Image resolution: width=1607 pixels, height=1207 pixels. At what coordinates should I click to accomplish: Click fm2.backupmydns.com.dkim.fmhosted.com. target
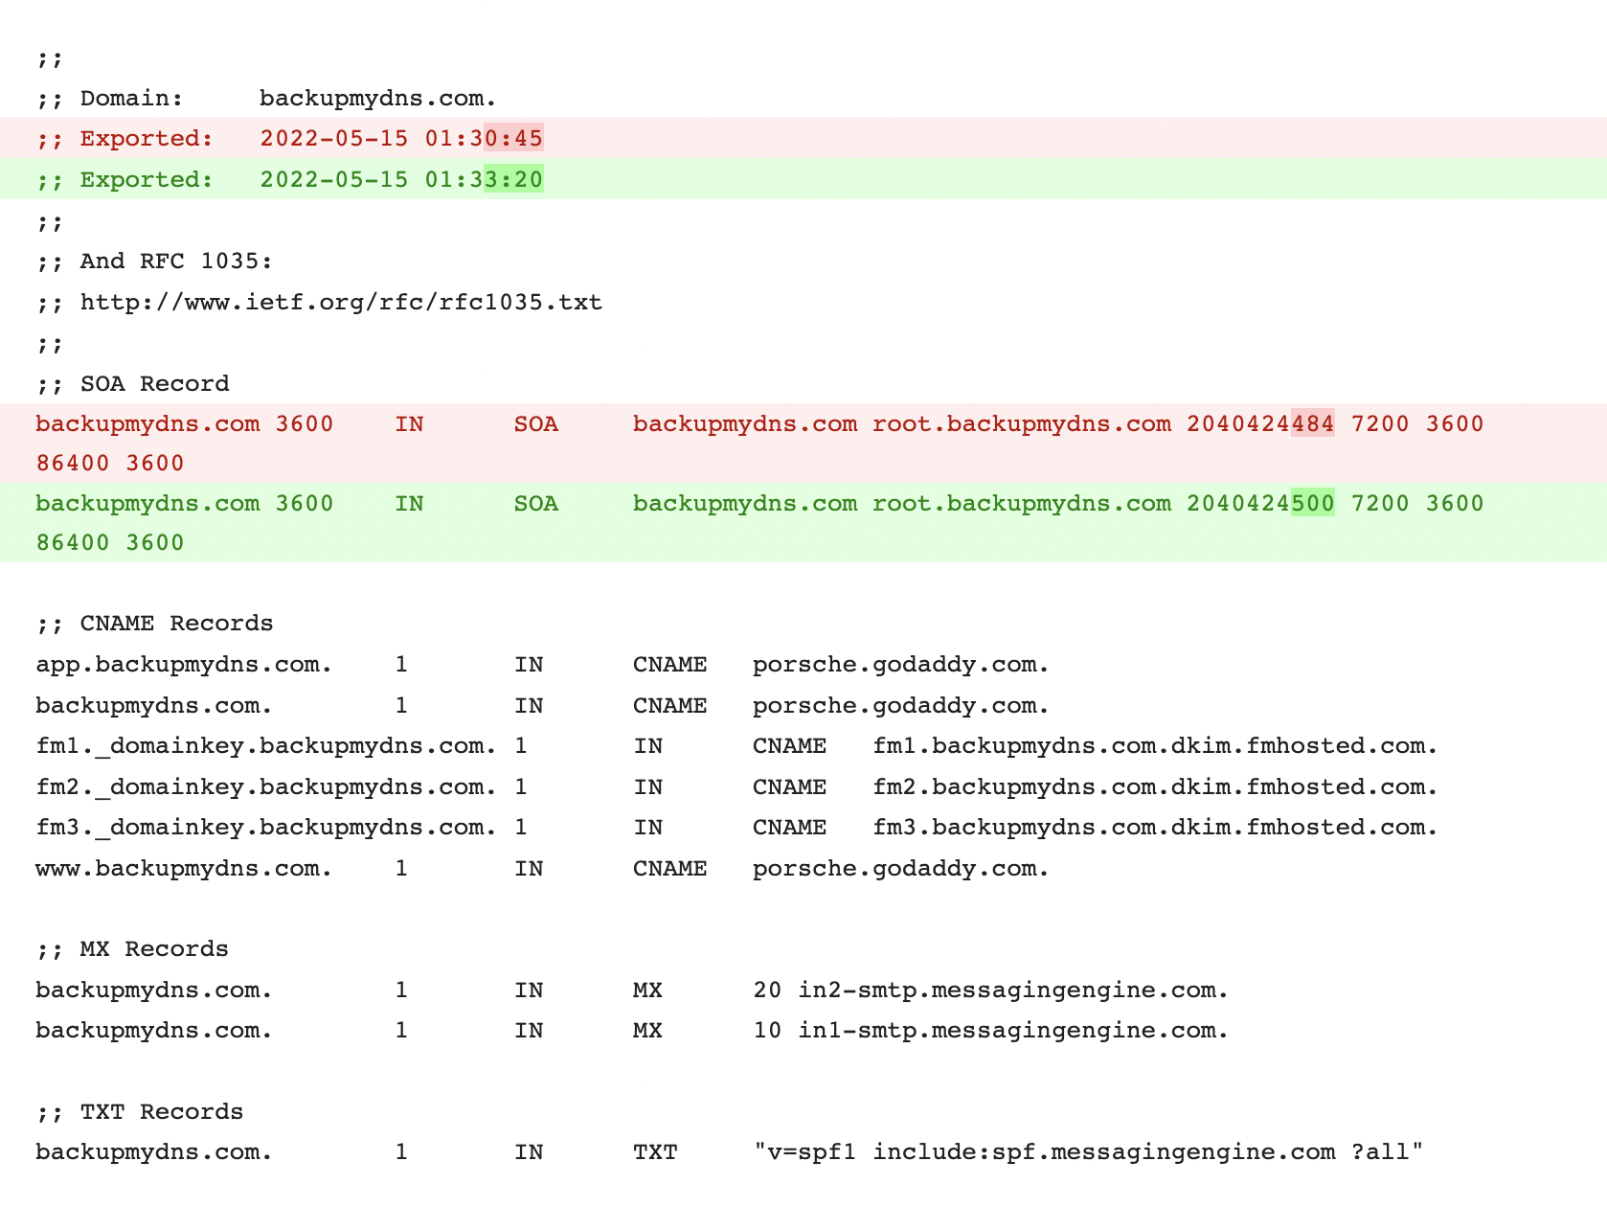tap(1155, 786)
